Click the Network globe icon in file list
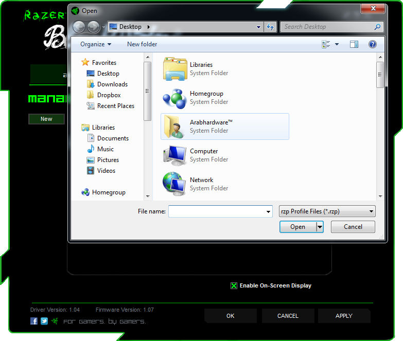 pos(174,184)
